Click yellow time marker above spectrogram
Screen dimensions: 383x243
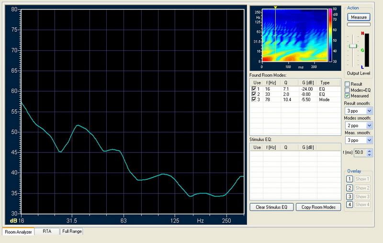275,8
